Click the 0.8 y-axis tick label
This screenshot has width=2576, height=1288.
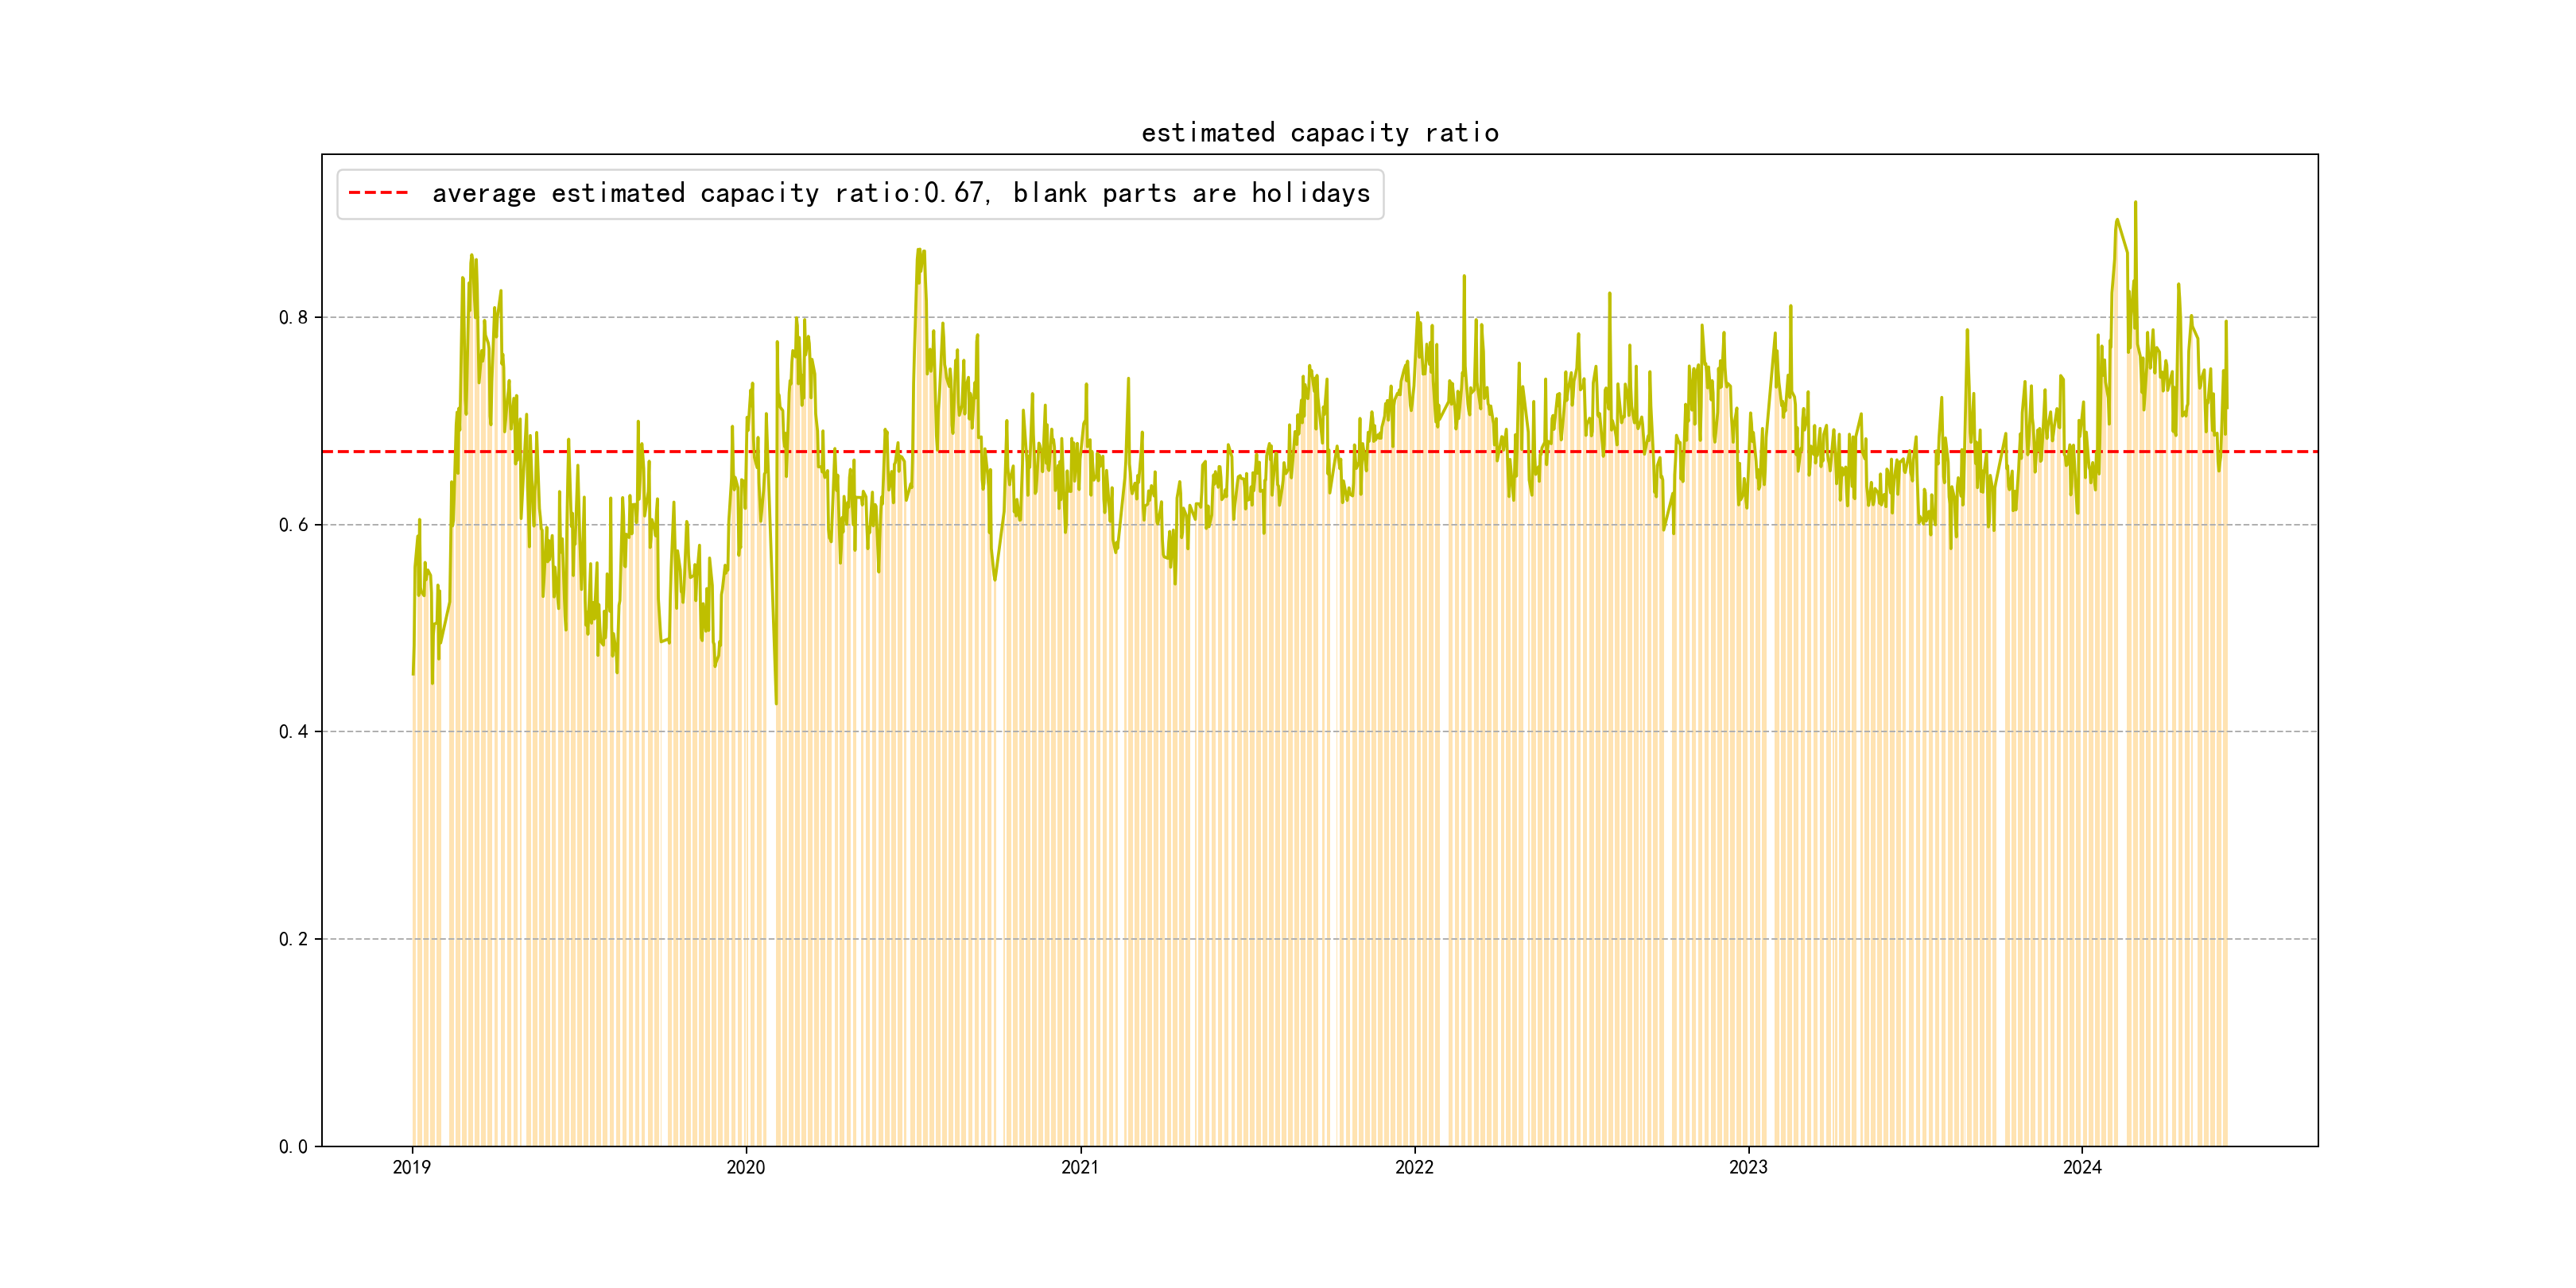click(293, 318)
